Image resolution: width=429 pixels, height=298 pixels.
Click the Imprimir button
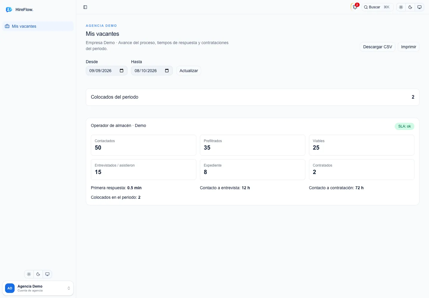(408, 47)
